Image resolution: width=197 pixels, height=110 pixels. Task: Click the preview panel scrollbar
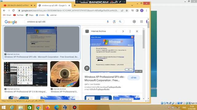[x=144, y=39]
